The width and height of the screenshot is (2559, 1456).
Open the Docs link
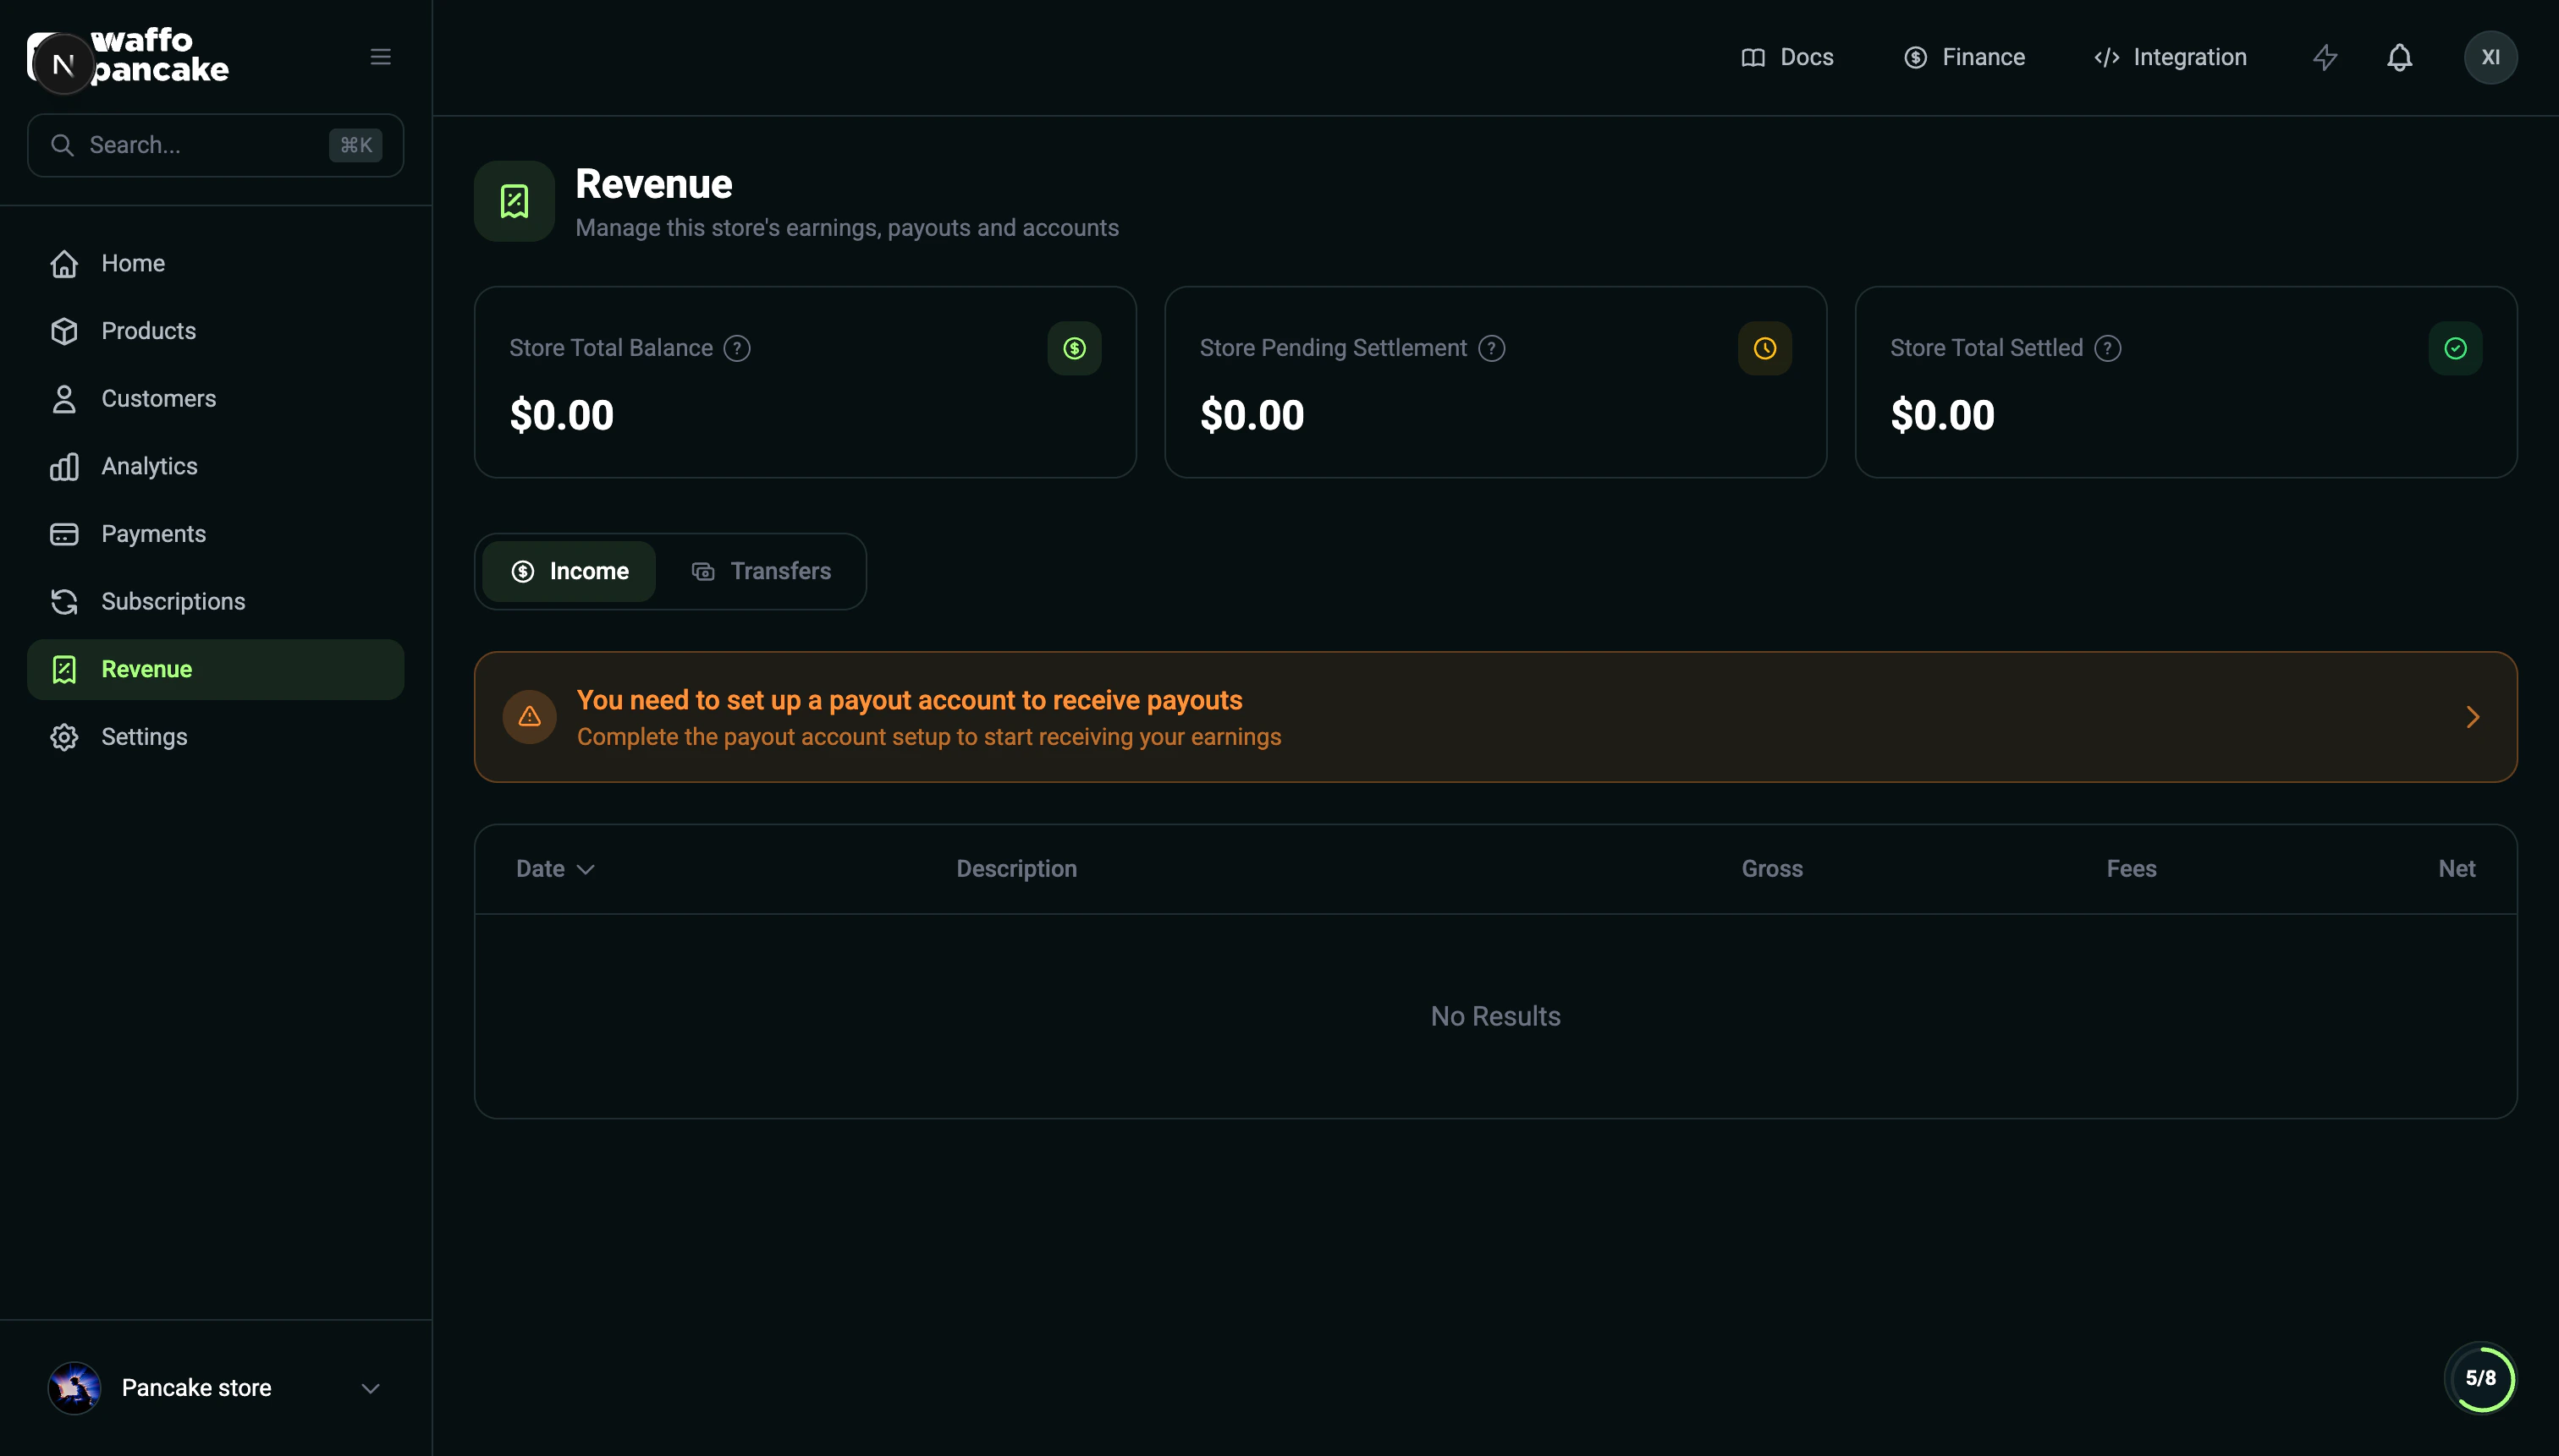tap(1787, 57)
